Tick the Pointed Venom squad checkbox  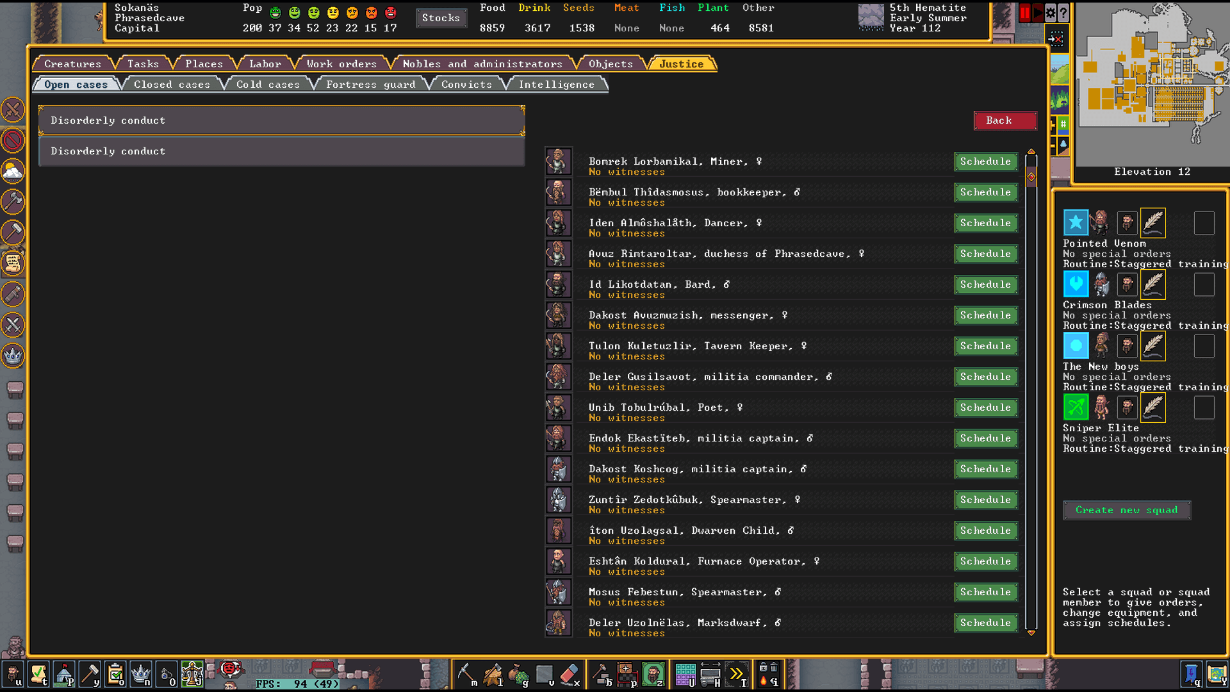[1204, 223]
